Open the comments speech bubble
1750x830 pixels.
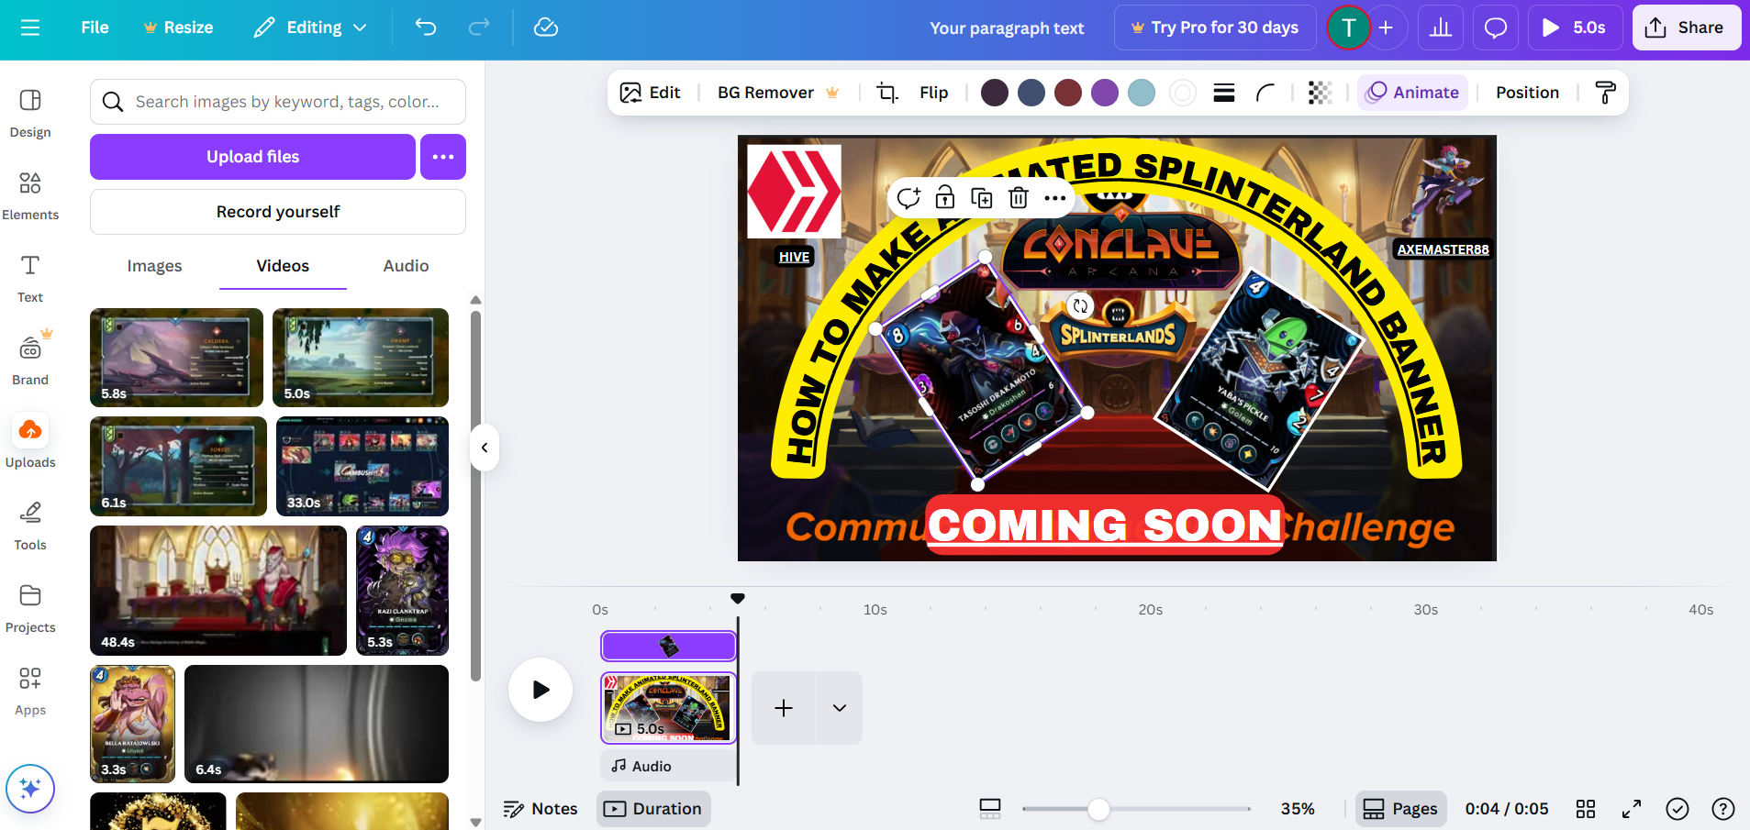(1496, 28)
